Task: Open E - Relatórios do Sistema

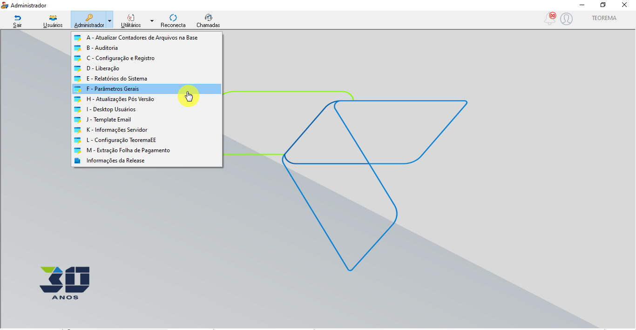Action: (147, 79)
